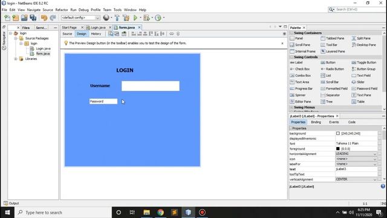Screen dimensions: 387x218
Task: Click the Open Project toolbar icon
Action: [24, 18]
